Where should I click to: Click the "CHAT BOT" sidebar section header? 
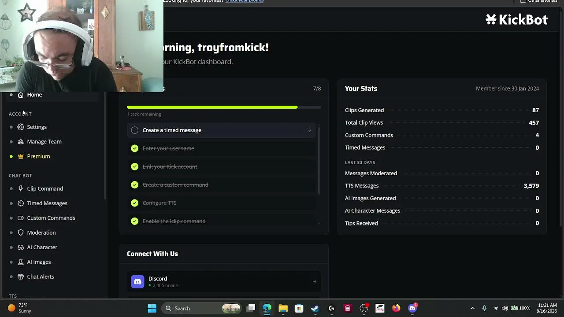click(x=20, y=176)
